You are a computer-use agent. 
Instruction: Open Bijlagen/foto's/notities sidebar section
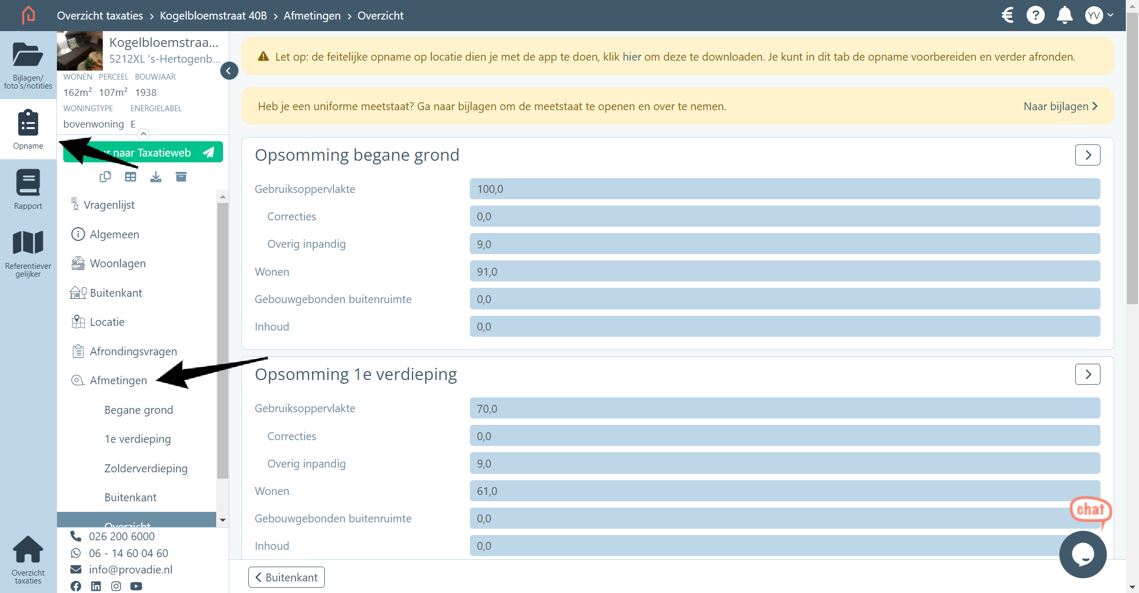point(28,65)
